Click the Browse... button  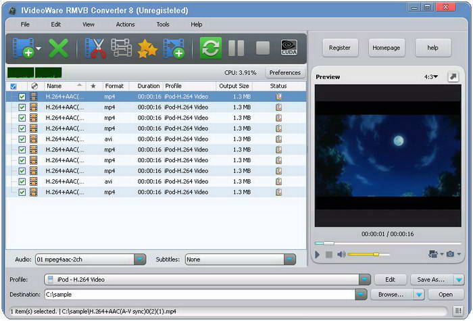coord(391,295)
